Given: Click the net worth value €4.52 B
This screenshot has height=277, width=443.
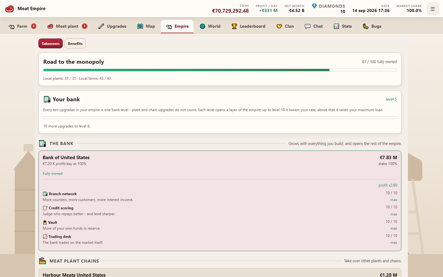Looking at the screenshot, I should click(x=297, y=10).
